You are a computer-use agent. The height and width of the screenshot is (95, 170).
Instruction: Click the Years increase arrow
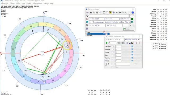point(114,61)
